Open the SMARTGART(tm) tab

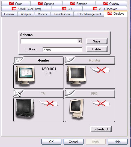(26, 9)
